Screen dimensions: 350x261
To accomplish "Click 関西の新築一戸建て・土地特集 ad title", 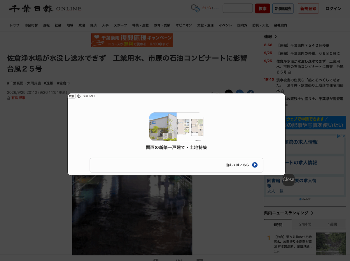I will point(176,147).
